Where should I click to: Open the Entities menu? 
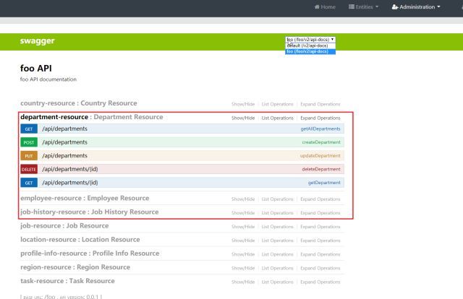[363, 6]
